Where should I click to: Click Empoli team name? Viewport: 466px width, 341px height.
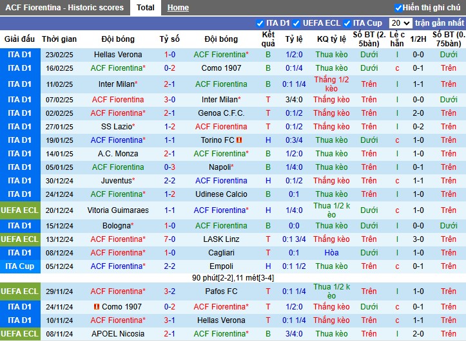coord(221,266)
